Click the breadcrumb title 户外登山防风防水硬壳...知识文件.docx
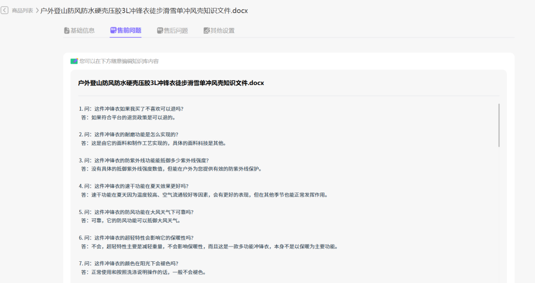 pyautogui.click(x=144, y=10)
